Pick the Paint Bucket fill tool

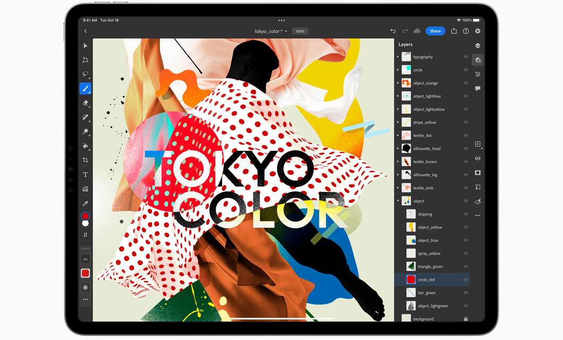(x=85, y=146)
